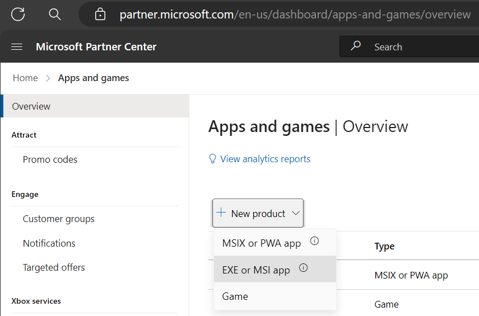Click the magnifier icon in Partner Center search

click(x=355, y=46)
